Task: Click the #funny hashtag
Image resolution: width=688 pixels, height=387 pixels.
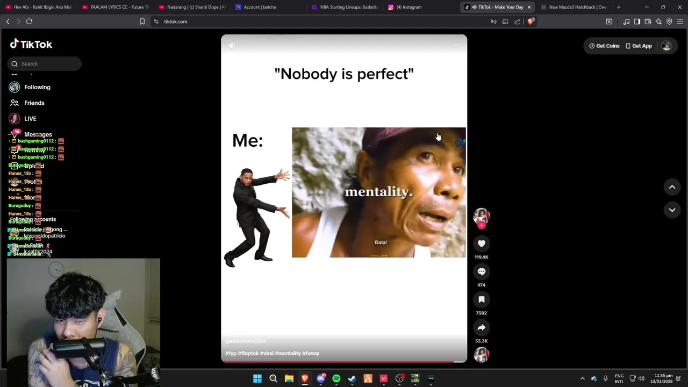Action: pos(311,353)
